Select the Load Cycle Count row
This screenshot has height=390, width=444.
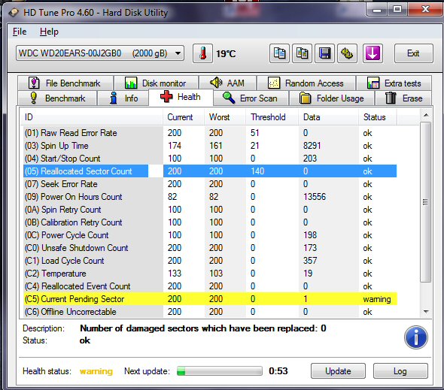pyautogui.click(x=210, y=261)
